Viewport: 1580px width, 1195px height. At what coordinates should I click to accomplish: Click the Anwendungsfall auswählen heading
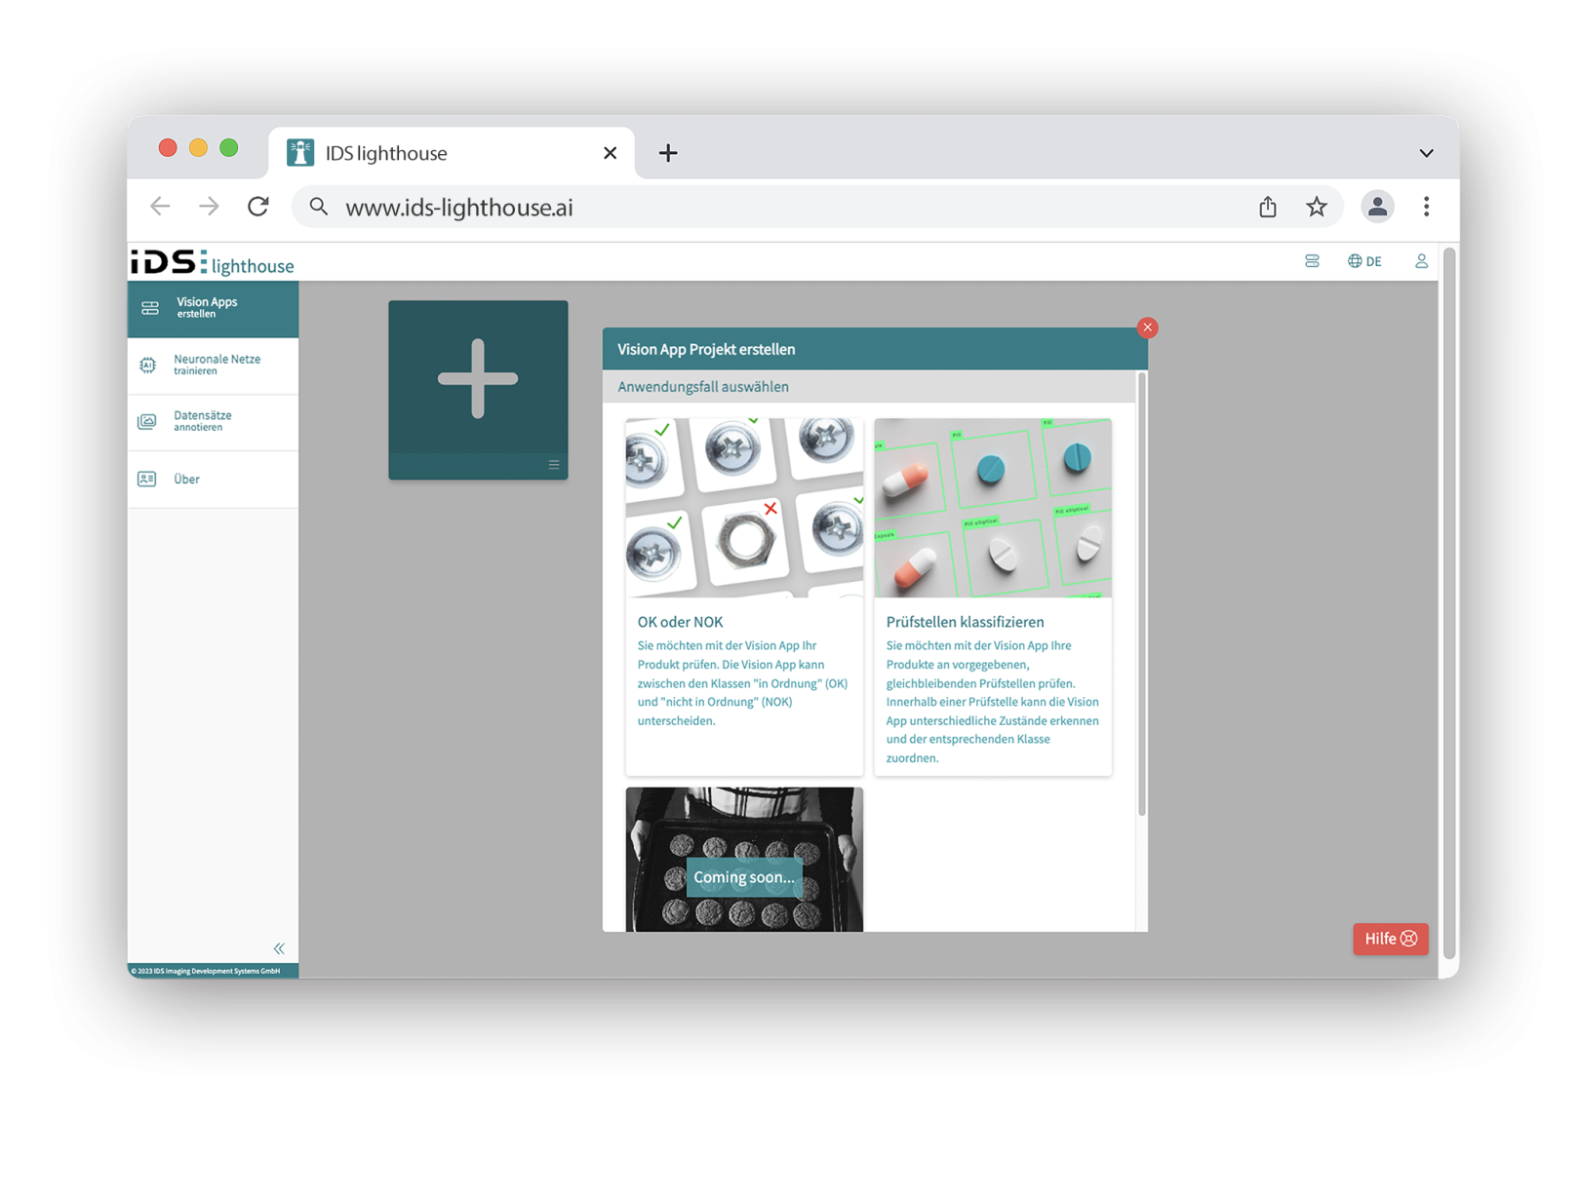point(703,387)
